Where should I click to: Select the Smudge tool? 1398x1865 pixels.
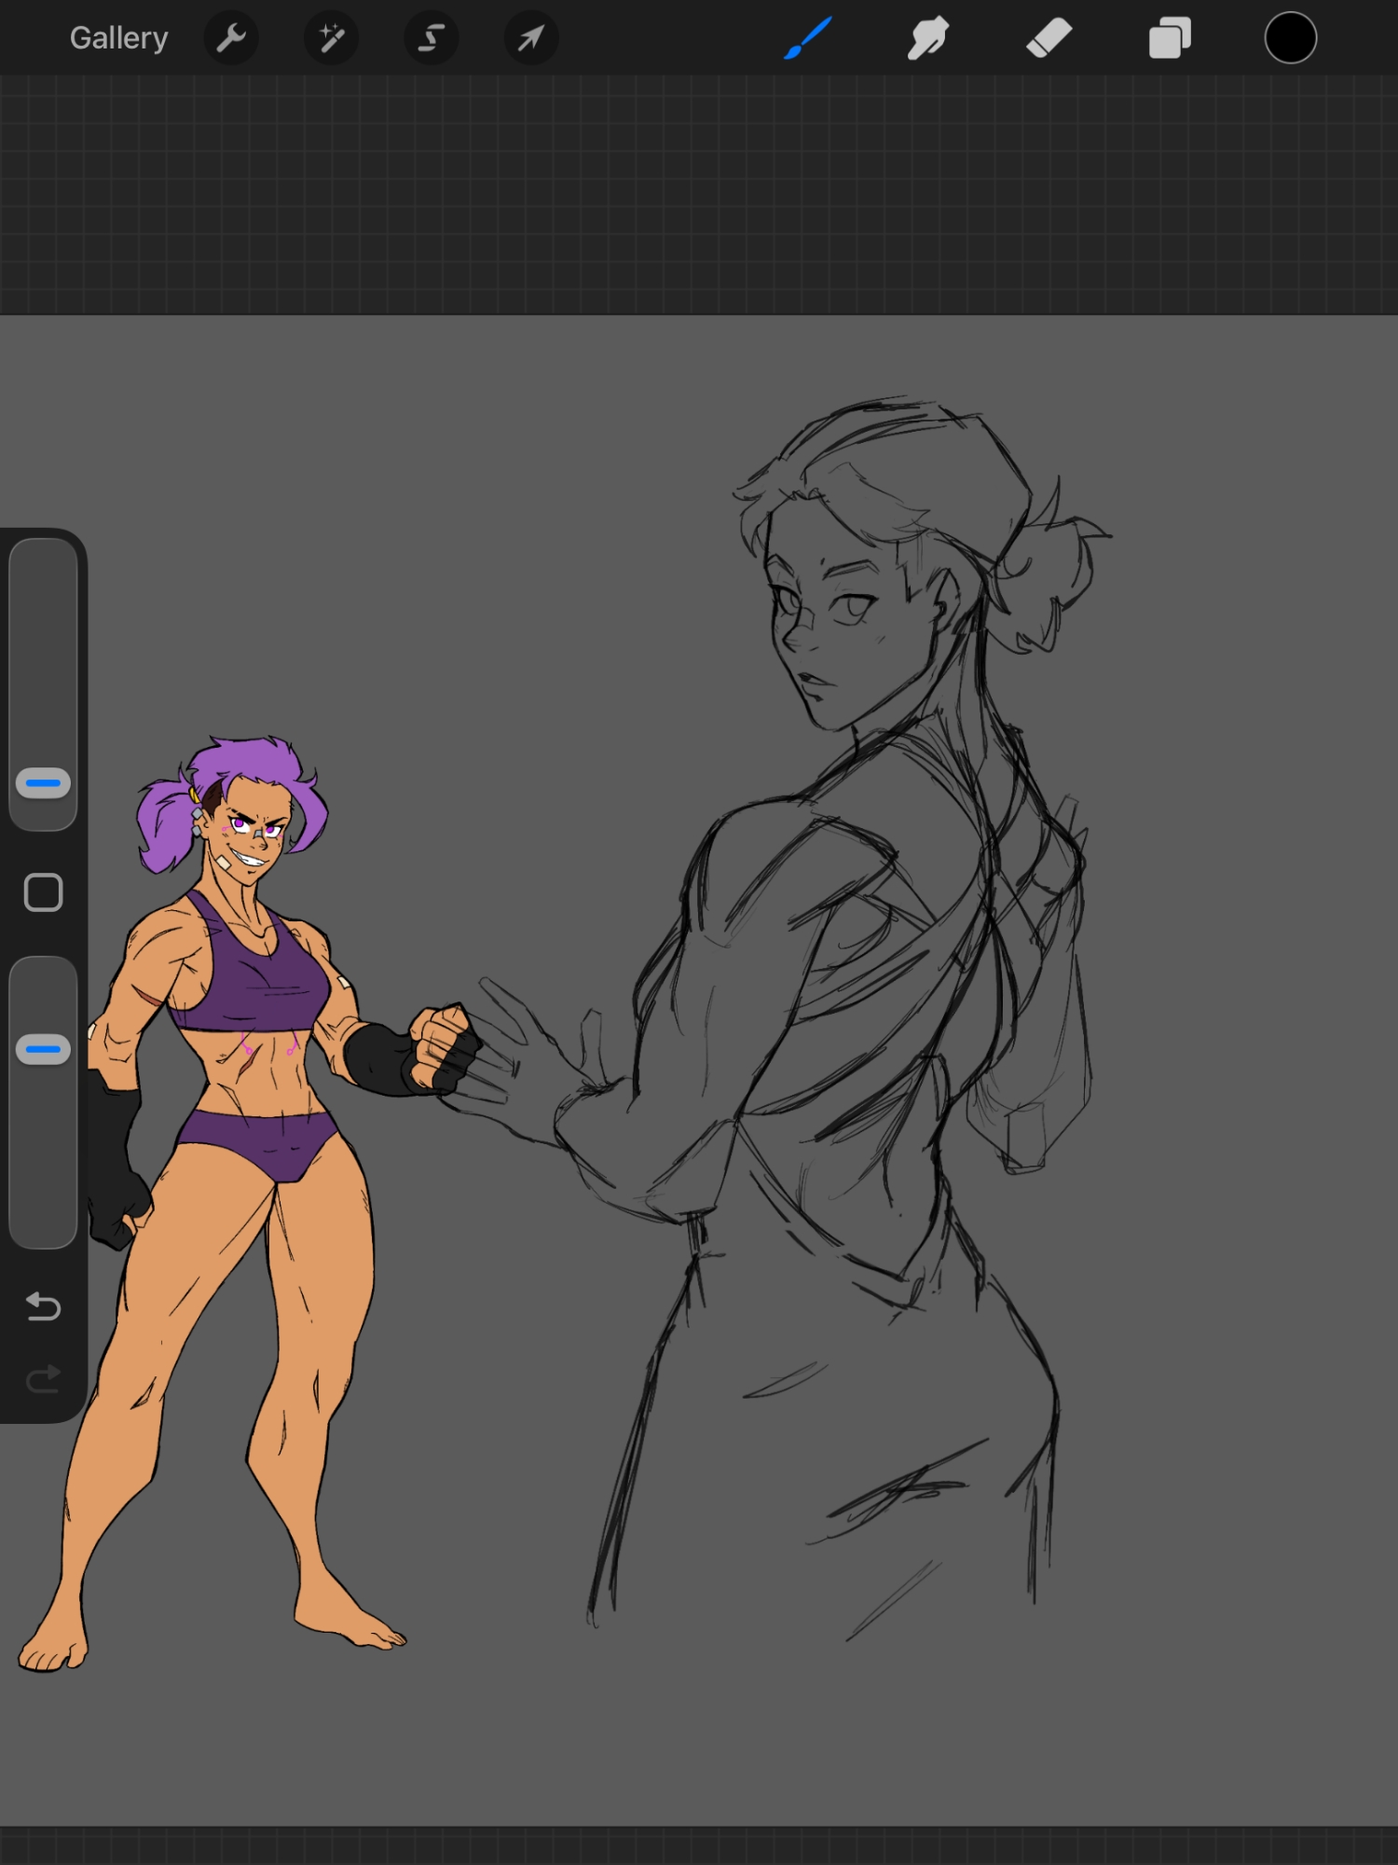point(927,38)
